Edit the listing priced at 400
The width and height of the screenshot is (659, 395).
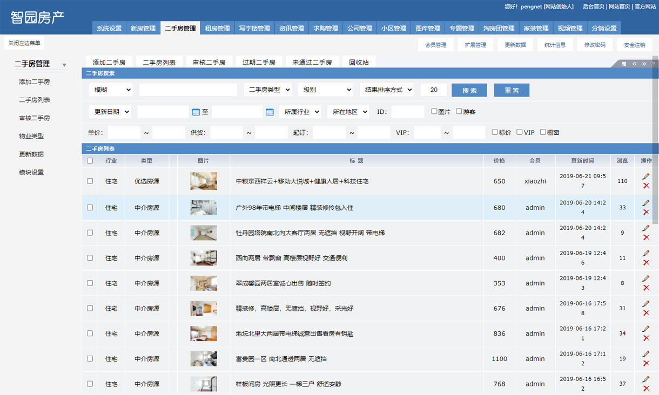pos(646,253)
